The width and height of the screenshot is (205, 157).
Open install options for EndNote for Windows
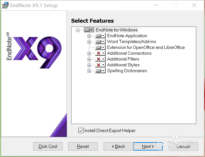[x=89, y=30]
